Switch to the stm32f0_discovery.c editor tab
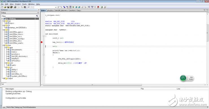Image resolution: width=209 pixels, height=109 pixels. 62,10
